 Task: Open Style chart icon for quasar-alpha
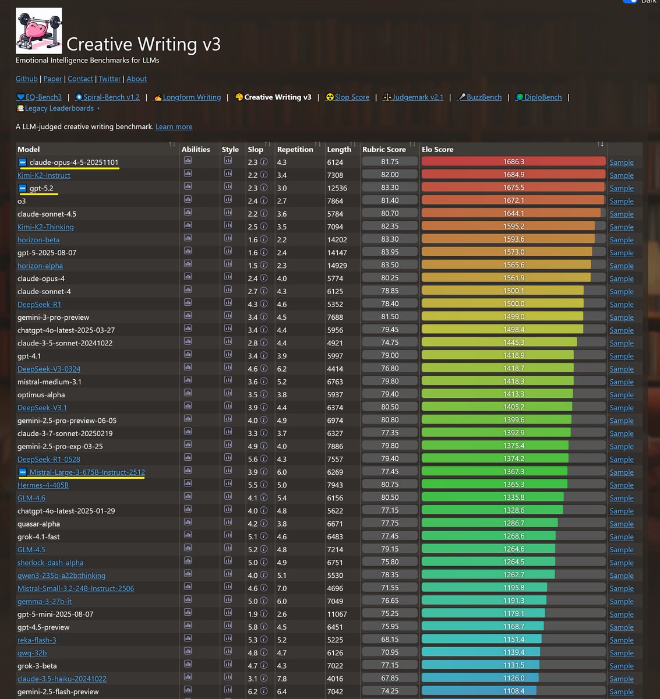point(228,523)
